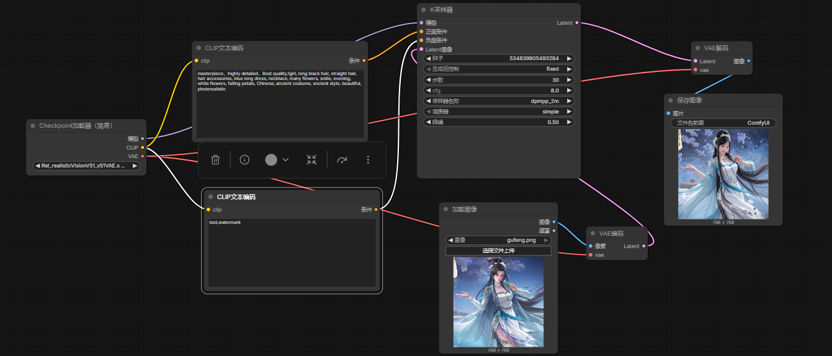The height and width of the screenshot is (356, 832).
Task: Click Latent output socket on K采样器
Action: pyautogui.click(x=577, y=23)
